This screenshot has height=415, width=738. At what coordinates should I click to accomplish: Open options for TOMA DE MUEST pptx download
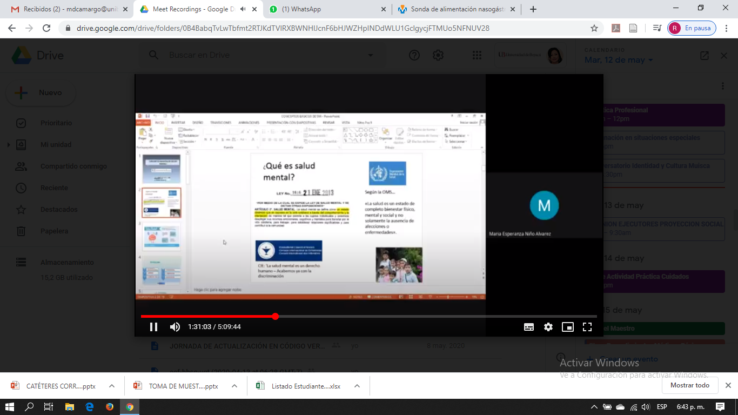pyautogui.click(x=234, y=386)
